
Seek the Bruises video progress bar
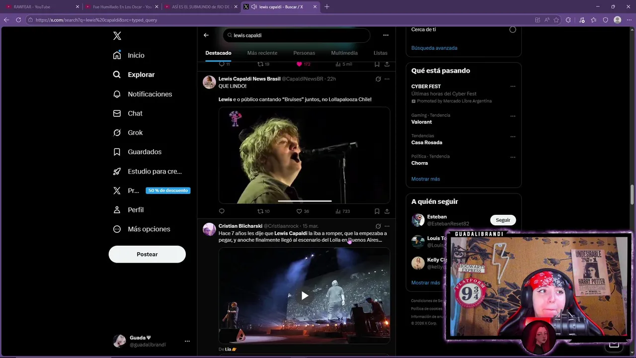click(305, 201)
